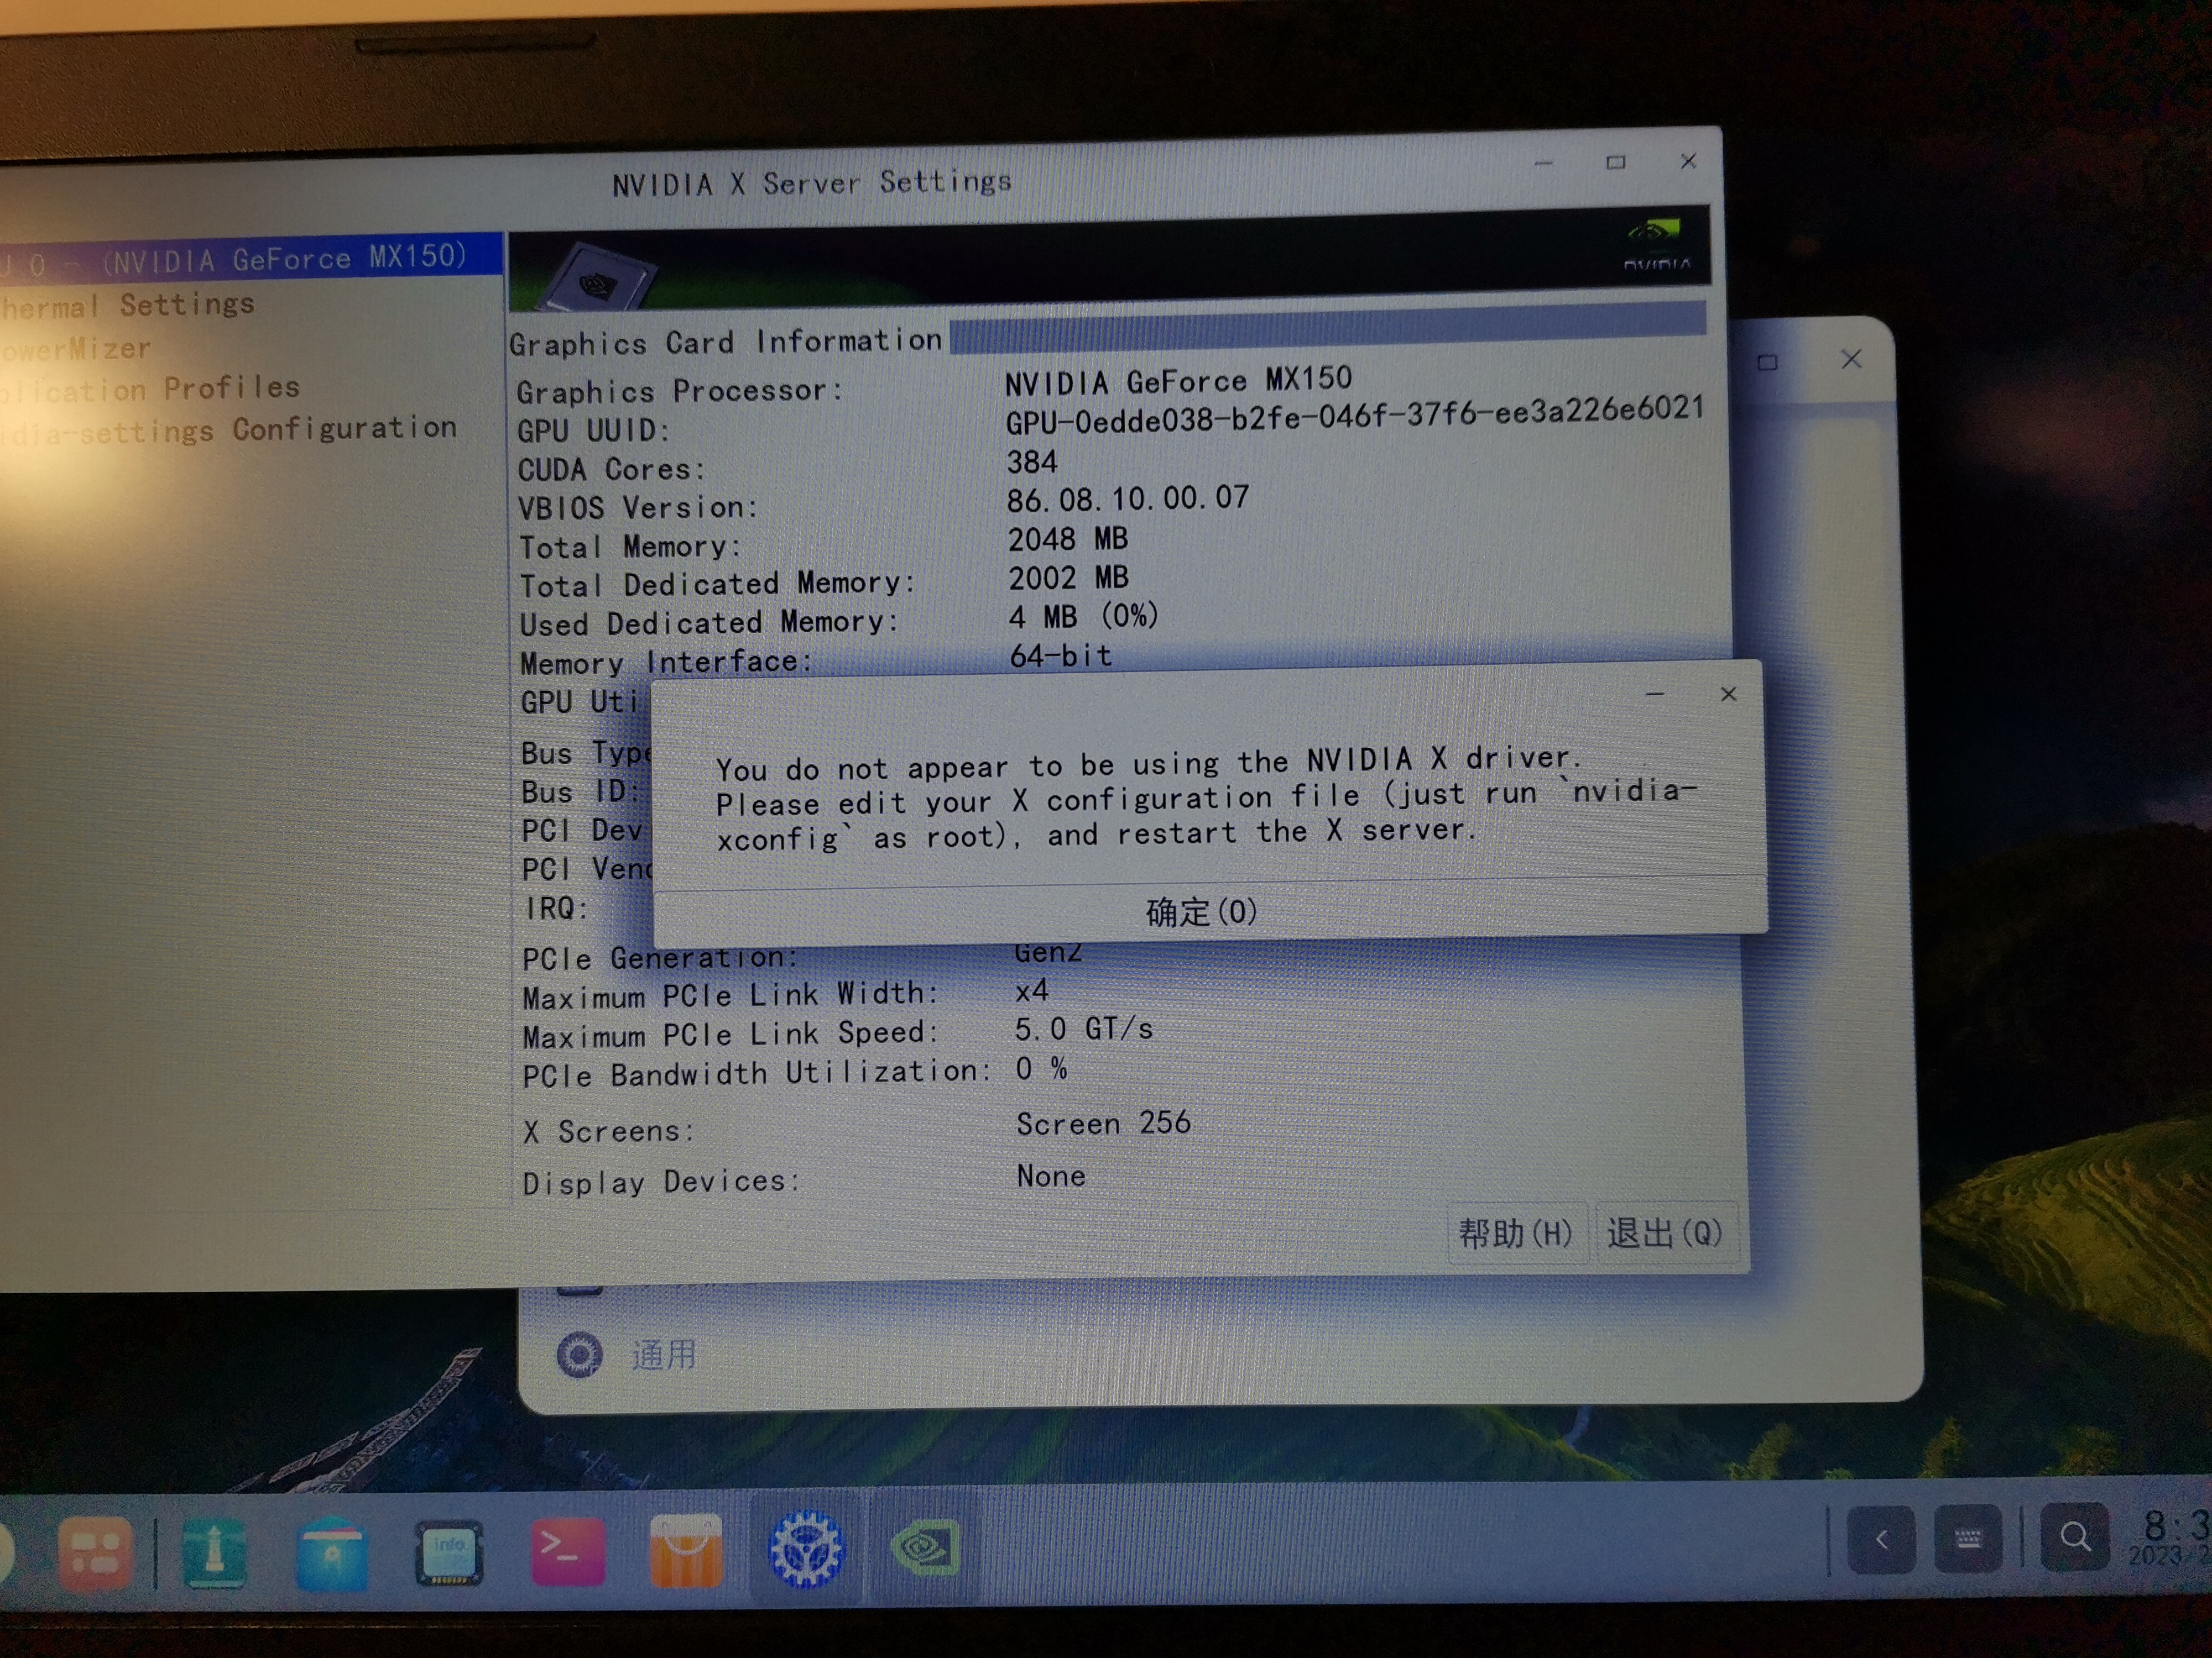Viewport: 2212px width, 1658px height.
Task: Open the orange shopping bag app store
Action: tap(686, 1552)
